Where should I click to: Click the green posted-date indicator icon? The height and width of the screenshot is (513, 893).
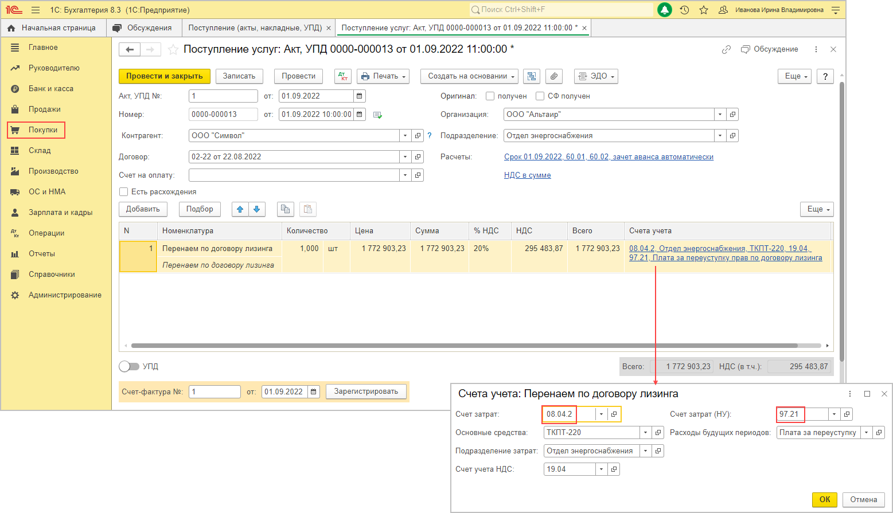click(377, 115)
